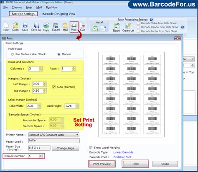This screenshot has height=172, width=198.
Task: Click the Print button in dialog
Action: [135, 164]
